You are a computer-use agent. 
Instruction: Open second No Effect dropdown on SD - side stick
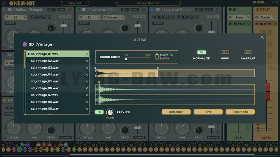tap(187, 17)
